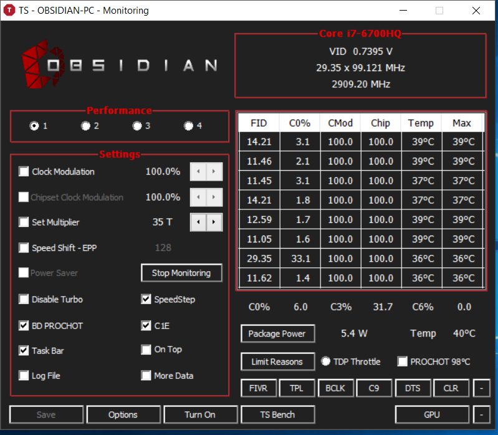Click the 12.59 FID table cell
Screen dimensions: 498x435
(259, 219)
